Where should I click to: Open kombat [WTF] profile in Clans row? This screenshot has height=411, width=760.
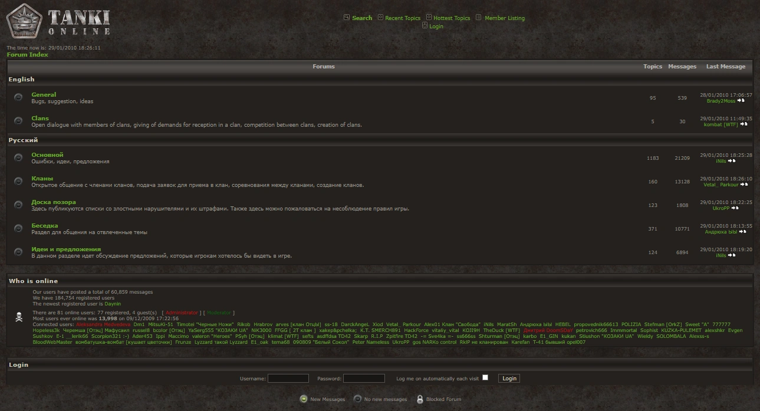(x=721, y=124)
